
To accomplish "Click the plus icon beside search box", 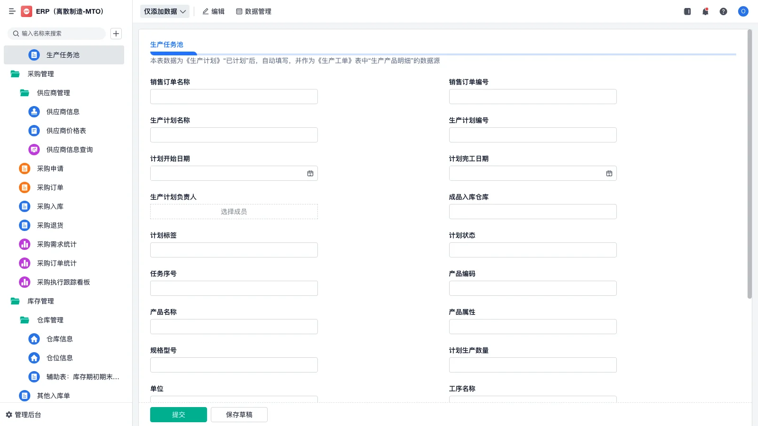I will pyautogui.click(x=116, y=34).
